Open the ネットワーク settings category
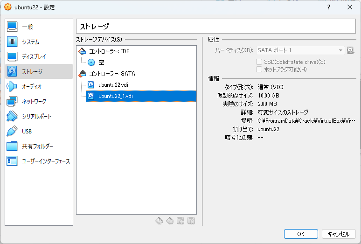361x244 pixels. (x=39, y=102)
